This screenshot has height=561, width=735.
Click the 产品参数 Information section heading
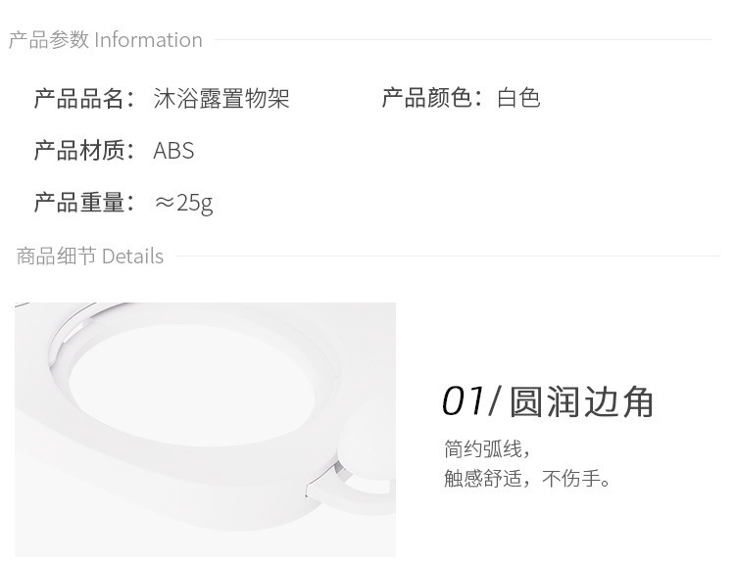click(106, 40)
